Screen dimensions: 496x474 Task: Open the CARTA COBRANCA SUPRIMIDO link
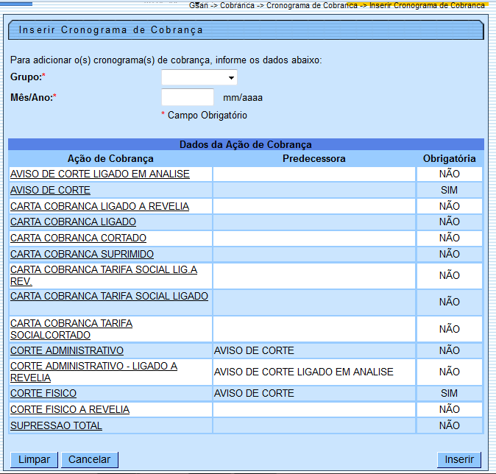82,254
